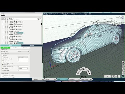
Task: Click the first upload action icon
Action: [2, 15]
